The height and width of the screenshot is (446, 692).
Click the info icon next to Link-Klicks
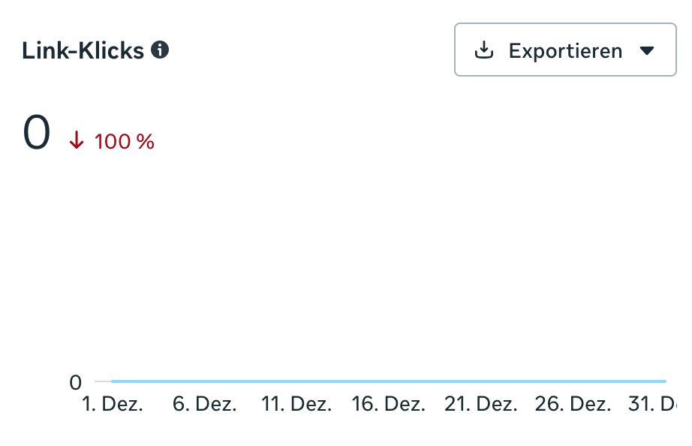160,50
